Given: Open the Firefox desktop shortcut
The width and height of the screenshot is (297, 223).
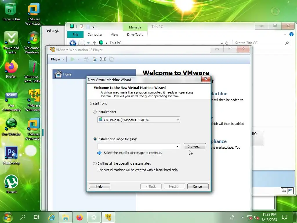Looking at the screenshot, I should [11, 69].
